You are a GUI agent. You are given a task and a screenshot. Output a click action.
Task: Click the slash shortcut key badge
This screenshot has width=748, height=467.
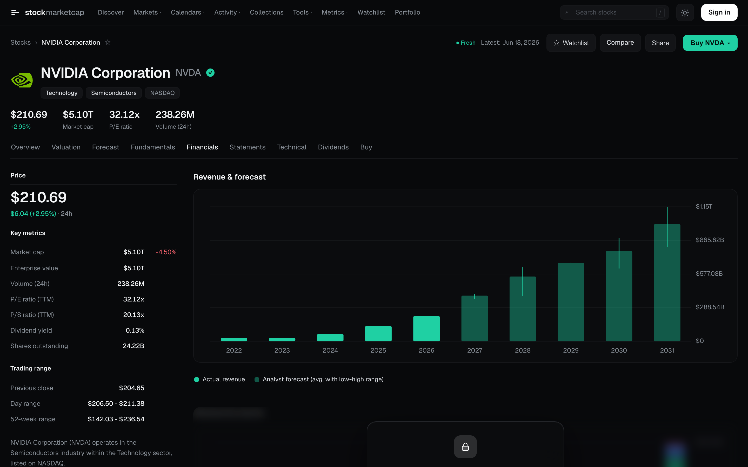click(660, 12)
